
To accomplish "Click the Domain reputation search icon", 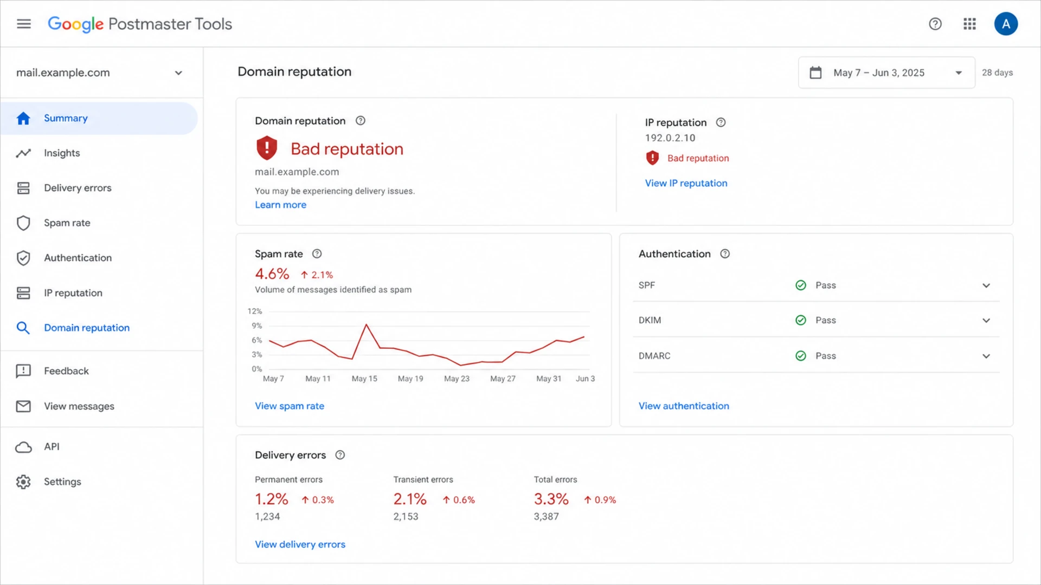I will point(23,328).
